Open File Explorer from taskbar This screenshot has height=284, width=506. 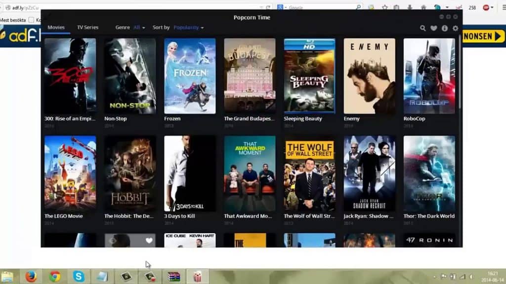pos(7,277)
